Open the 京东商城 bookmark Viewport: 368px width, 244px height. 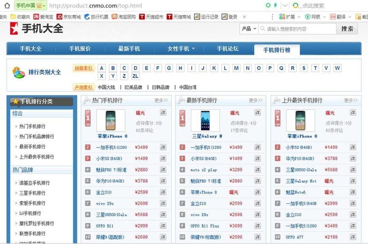click(x=69, y=17)
